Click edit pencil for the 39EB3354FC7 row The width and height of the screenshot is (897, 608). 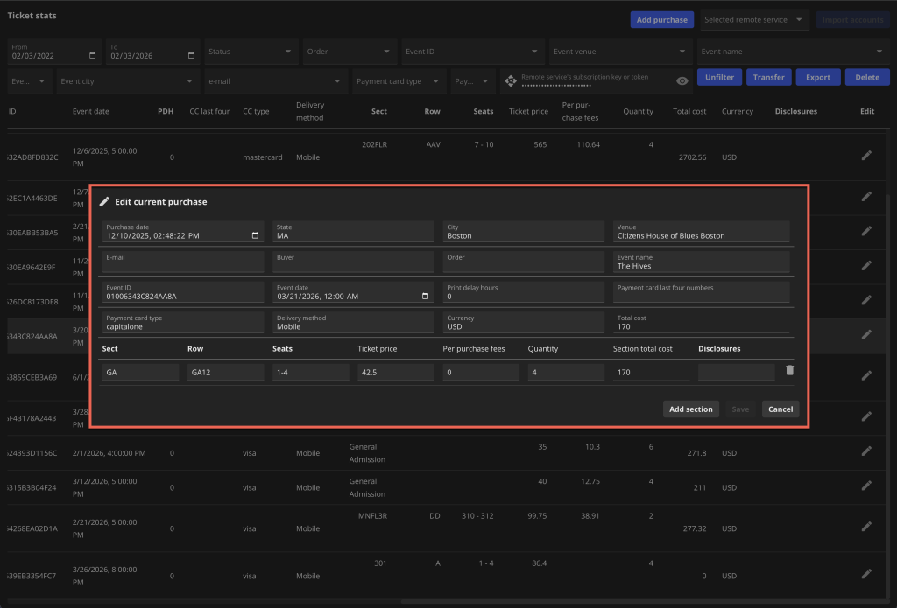tap(866, 574)
